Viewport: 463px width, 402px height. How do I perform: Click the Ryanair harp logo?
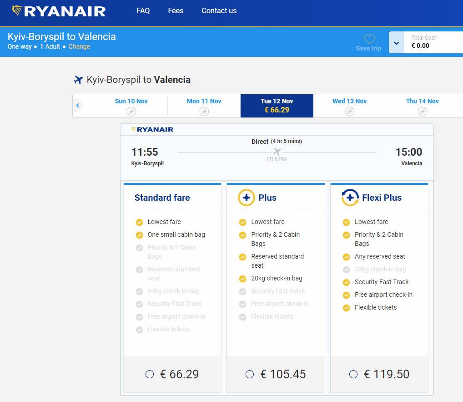pyautogui.click(x=17, y=10)
